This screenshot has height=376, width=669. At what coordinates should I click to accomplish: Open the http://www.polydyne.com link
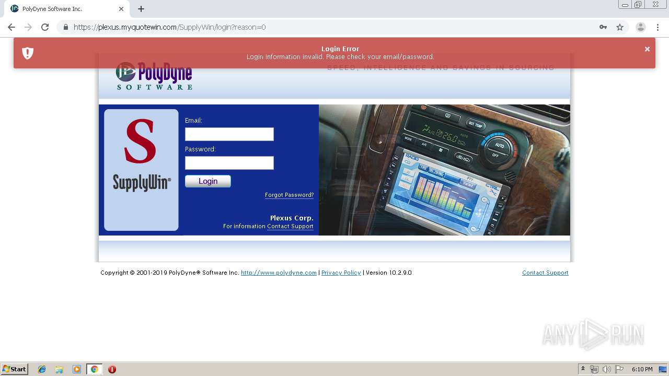click(x=279, y=273)
